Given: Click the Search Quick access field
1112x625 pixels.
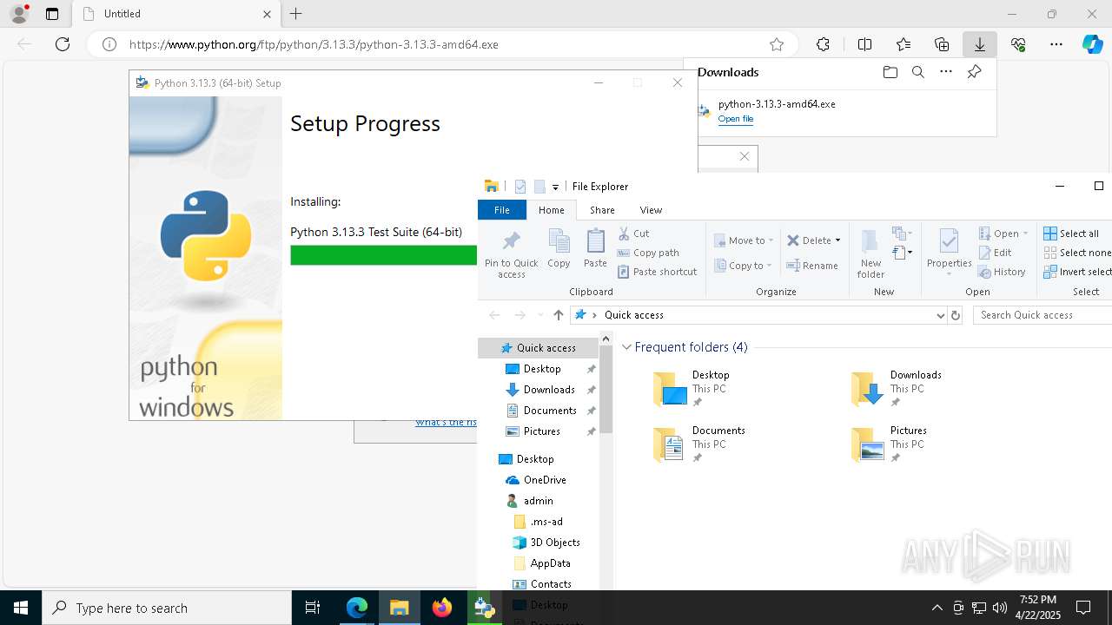Looking at the screenshot, I should click(x=1042, y=315).
